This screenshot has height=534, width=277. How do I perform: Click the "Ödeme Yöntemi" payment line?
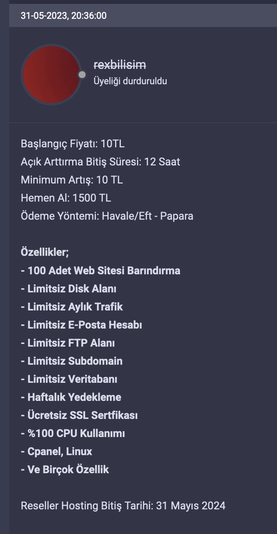click(x=107, y=216)
